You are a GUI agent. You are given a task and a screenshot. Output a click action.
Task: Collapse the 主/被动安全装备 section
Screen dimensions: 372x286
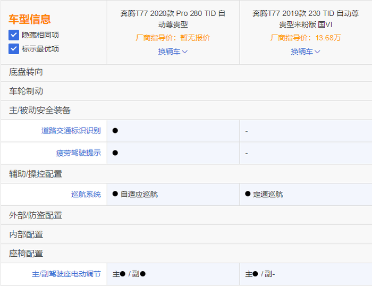pos(186,110)
